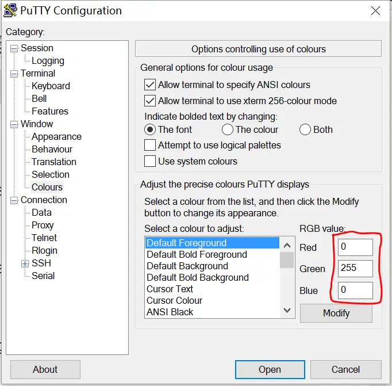This screenshot has width=392, height=386.
Task: Select Default Background in colour list
Action: pos(212,266)
